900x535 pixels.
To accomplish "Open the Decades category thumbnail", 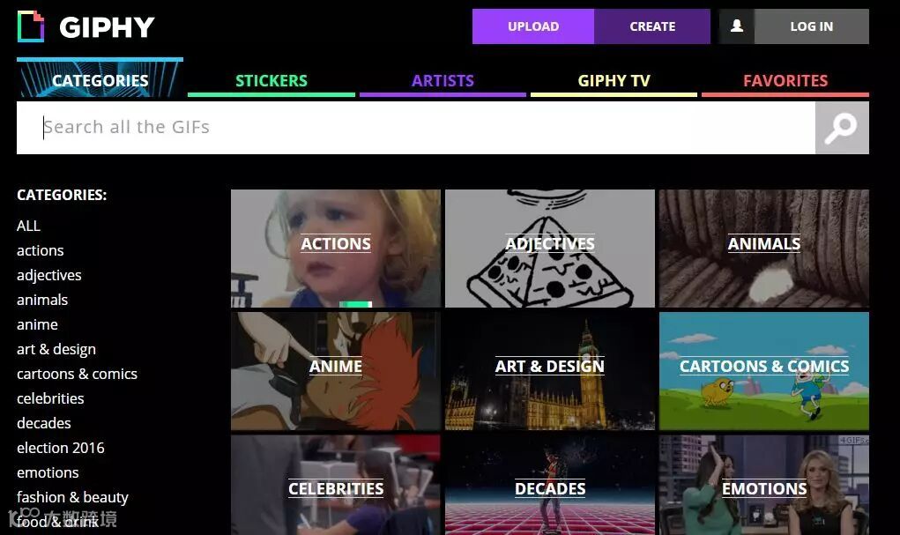I will [x=550, y=485].
